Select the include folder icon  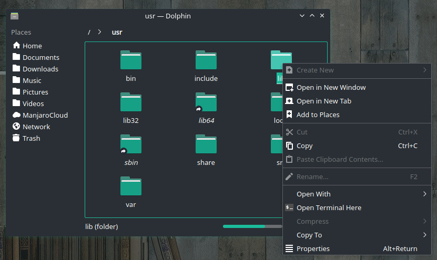(x=206, y=60)
